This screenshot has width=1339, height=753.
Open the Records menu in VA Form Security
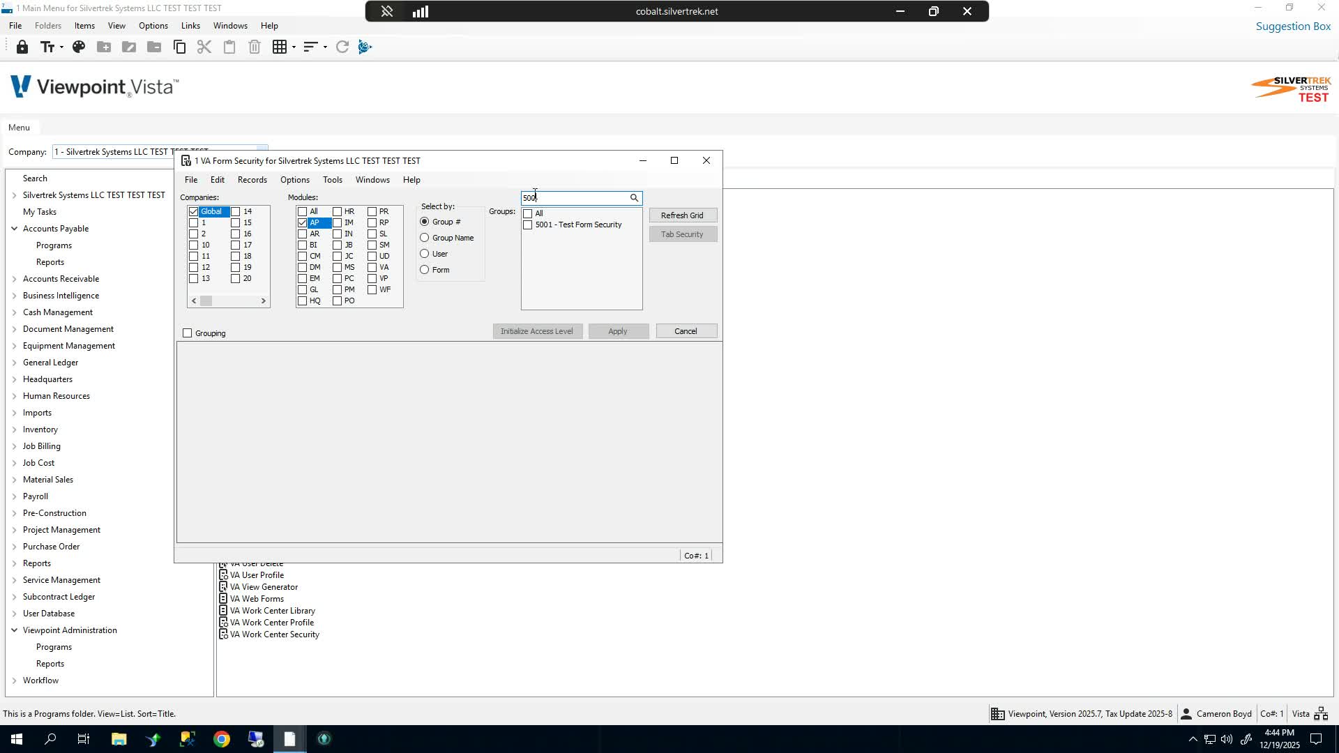point(252,180)
